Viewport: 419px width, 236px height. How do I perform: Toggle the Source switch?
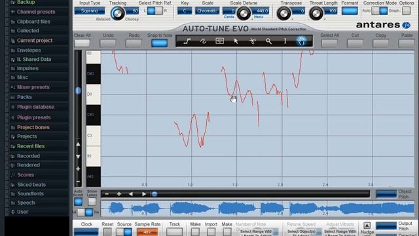tap(124, 232)
